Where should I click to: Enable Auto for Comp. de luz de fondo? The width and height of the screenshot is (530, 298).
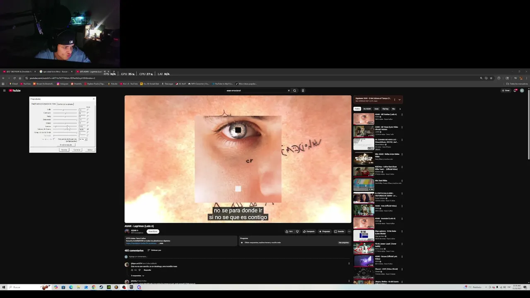tap(88, 132)
